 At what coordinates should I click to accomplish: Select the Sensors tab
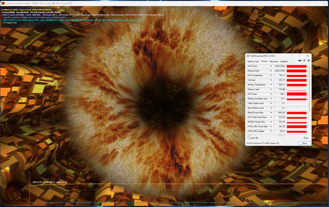264,61
